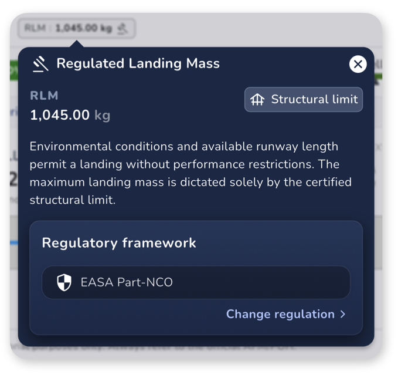Click the RLM abbreviation label
The height and width of the screenshot is (378, 398).
[44, 96]
